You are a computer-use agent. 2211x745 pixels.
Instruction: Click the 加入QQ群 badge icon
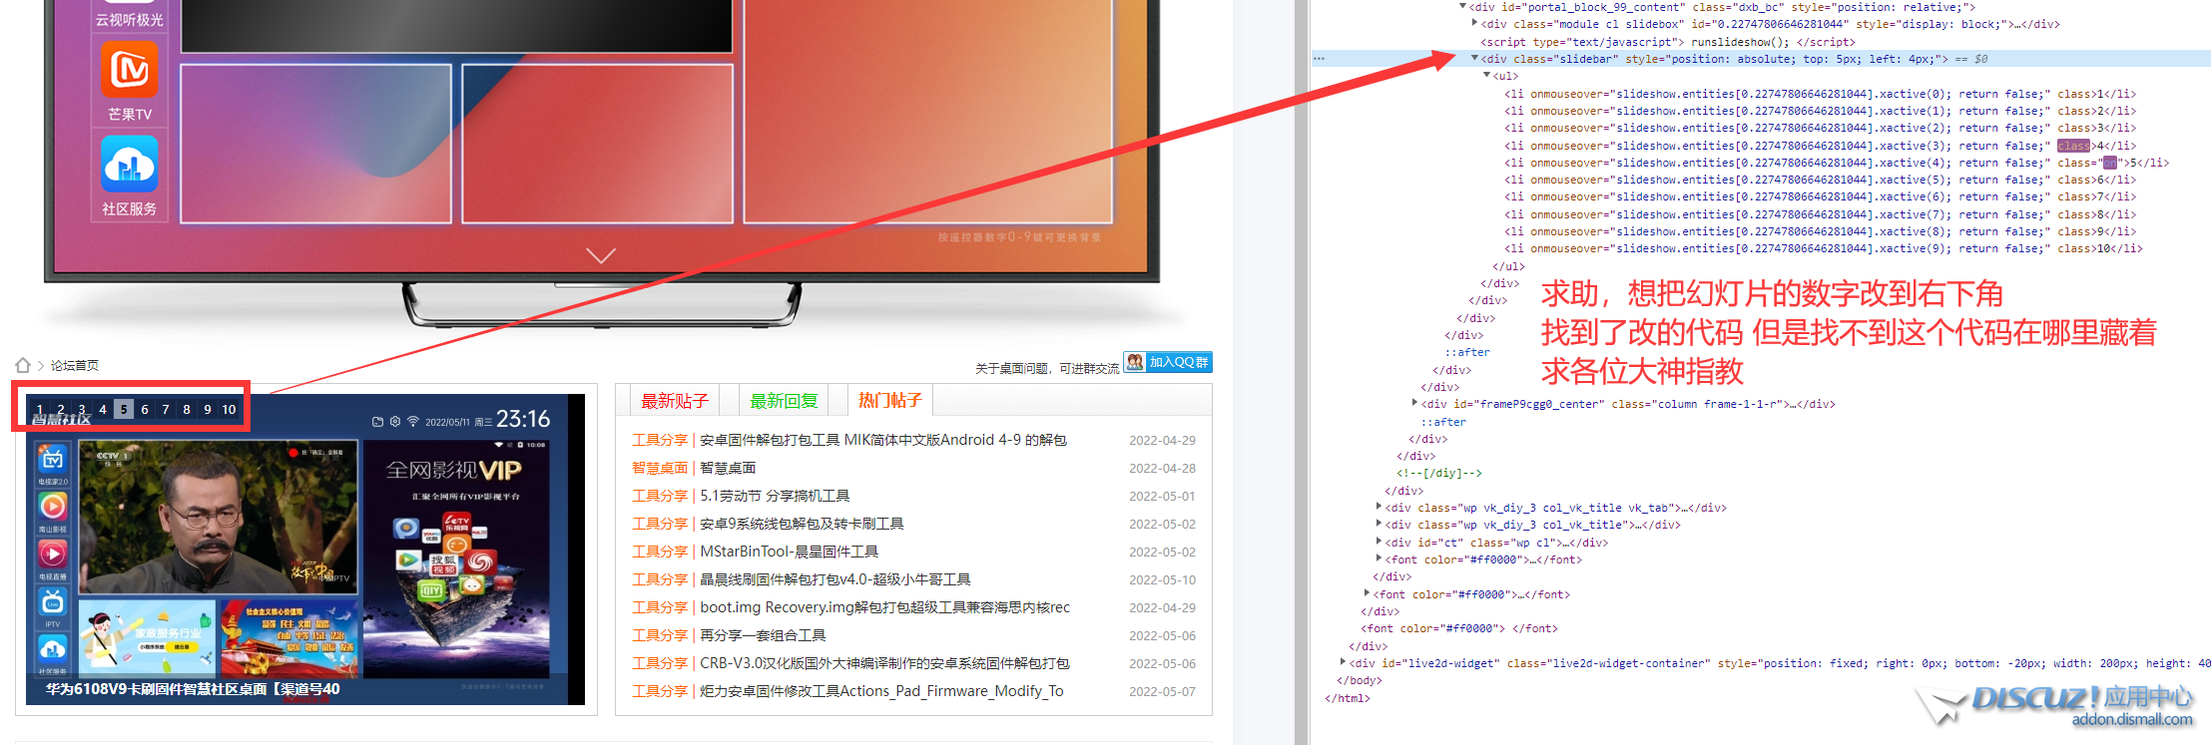coord(1135,362)
